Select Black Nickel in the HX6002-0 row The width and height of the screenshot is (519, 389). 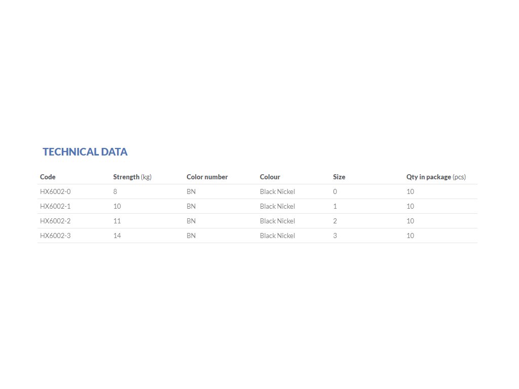coord(277,191)
